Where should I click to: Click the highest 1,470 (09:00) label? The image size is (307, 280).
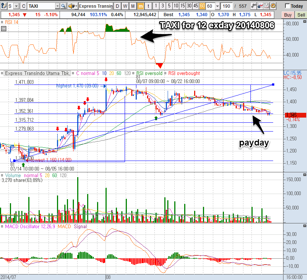[x=77, y=86]
